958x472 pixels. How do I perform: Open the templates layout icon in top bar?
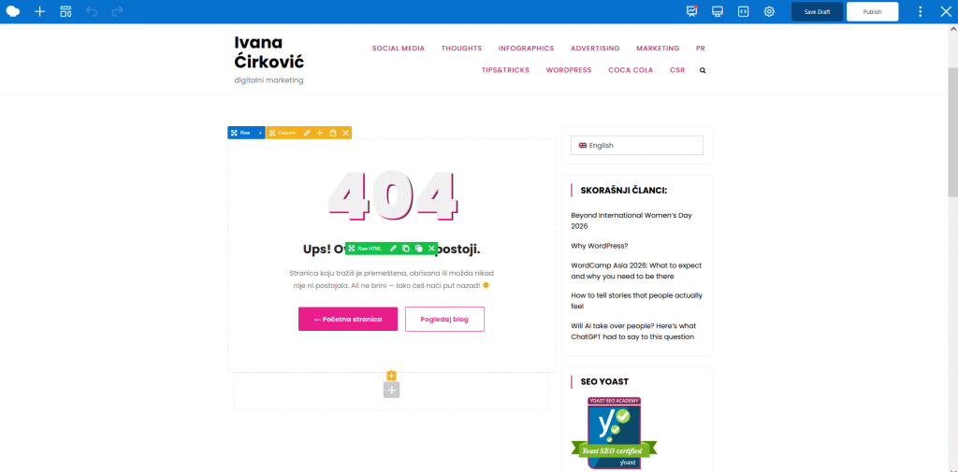tap(65, 11)
